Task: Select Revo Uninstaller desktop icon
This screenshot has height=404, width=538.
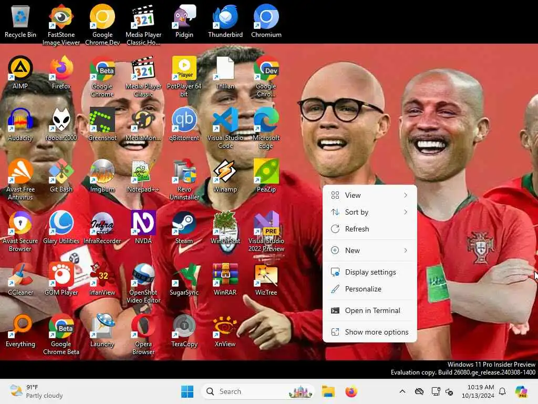Action: (184, 179)
